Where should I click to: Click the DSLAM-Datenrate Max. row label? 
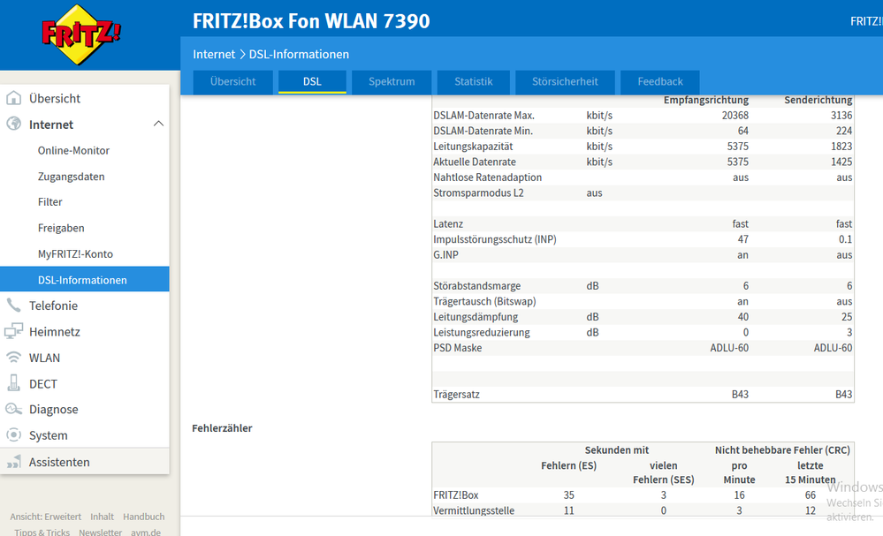click(x=483, y=116)
